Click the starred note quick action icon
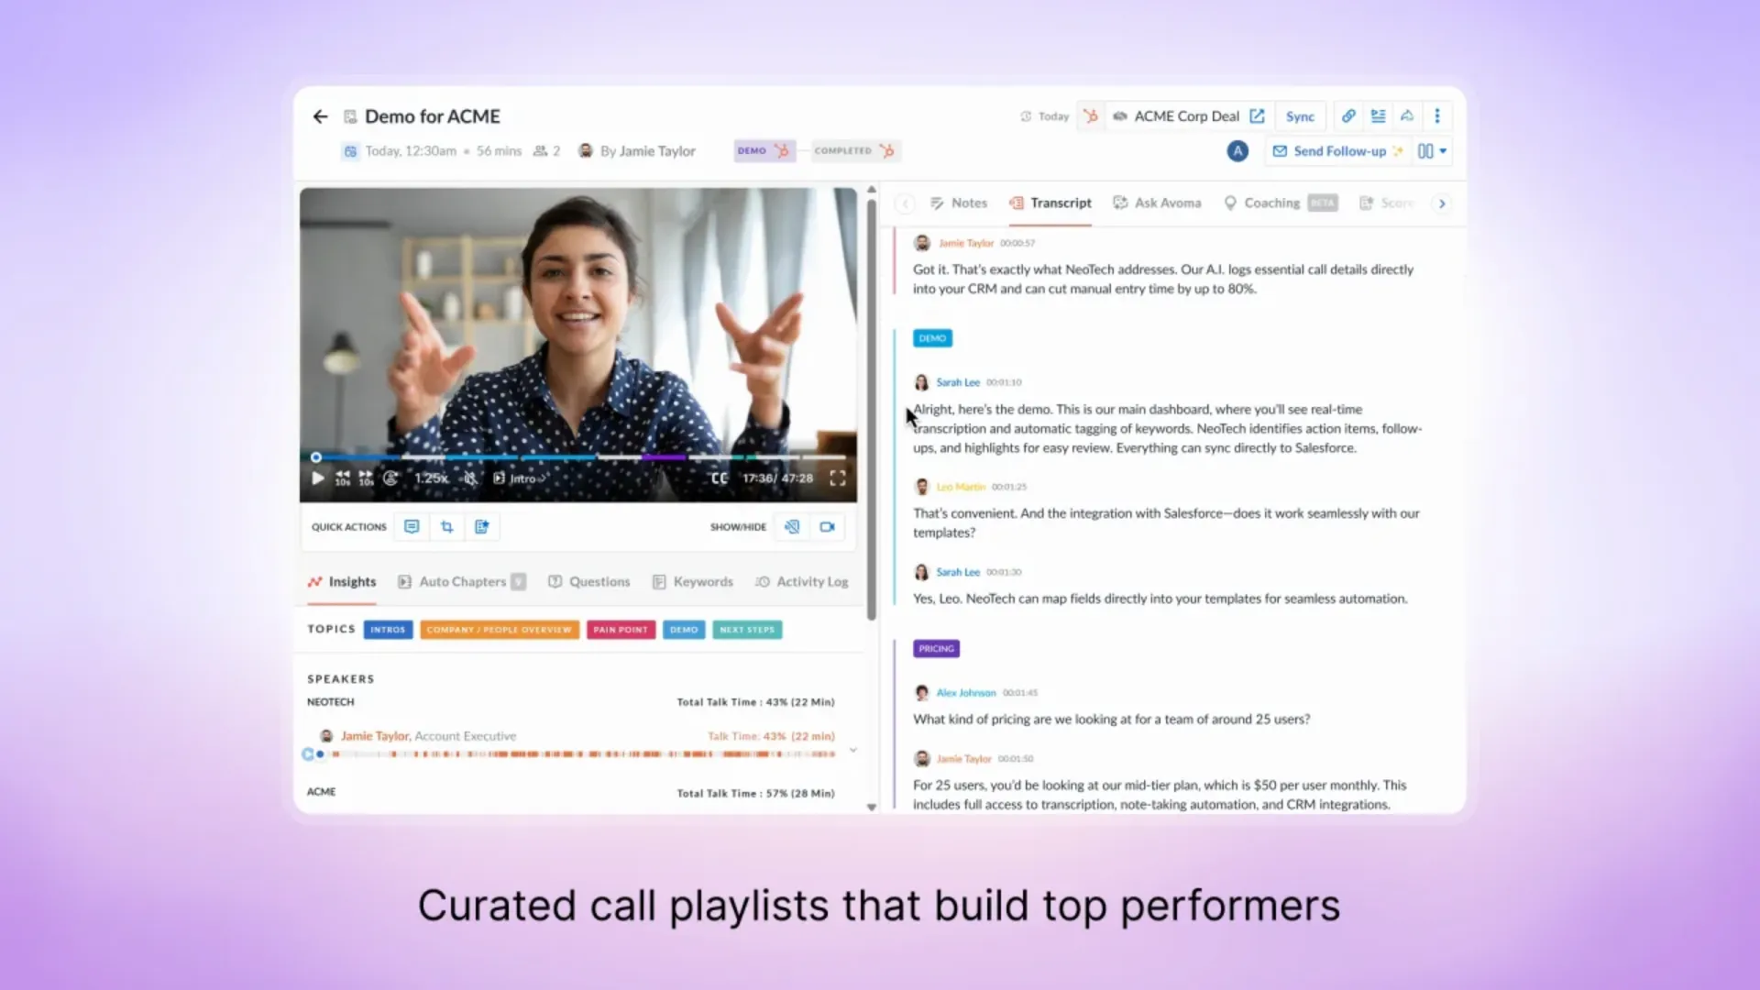The width and height of the screenshot is (1760, 990). point(482,527)
